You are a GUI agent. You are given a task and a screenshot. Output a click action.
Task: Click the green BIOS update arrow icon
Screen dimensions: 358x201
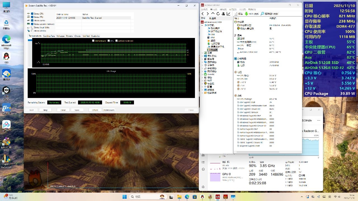(246, 14)
